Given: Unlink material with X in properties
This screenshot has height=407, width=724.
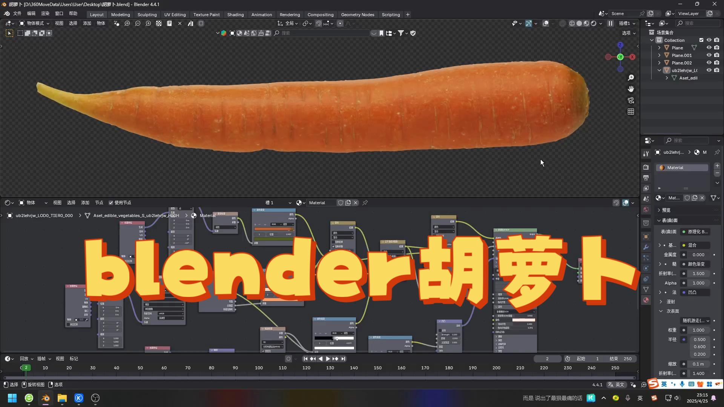Looking at the screenshot, I should pyautogui.click(x=702, y=198).
